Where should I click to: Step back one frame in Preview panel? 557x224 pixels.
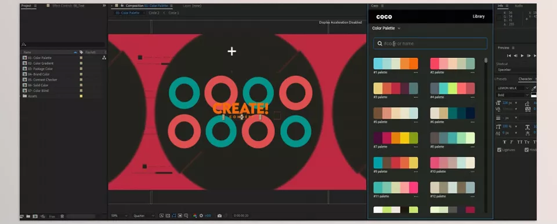pyautogui.click(x=515, y=56)
